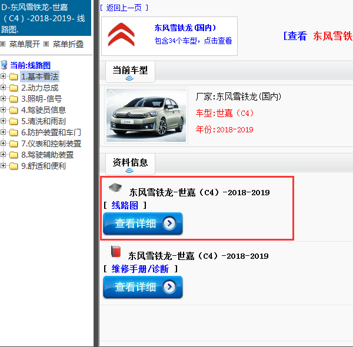The height and width of the screenshot is (347, 353).
Task: Open the 线路图 blue link
Action: pos(125,205)
